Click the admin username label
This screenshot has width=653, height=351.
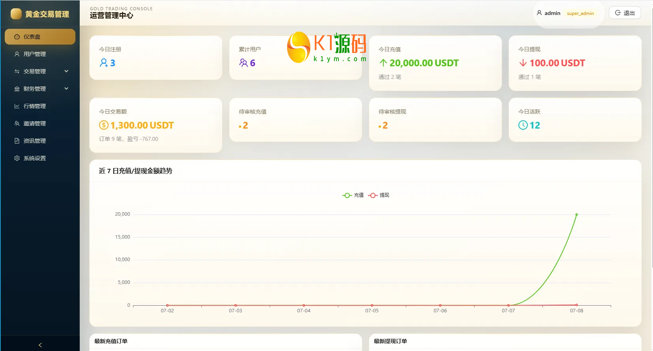click(552, 13)
